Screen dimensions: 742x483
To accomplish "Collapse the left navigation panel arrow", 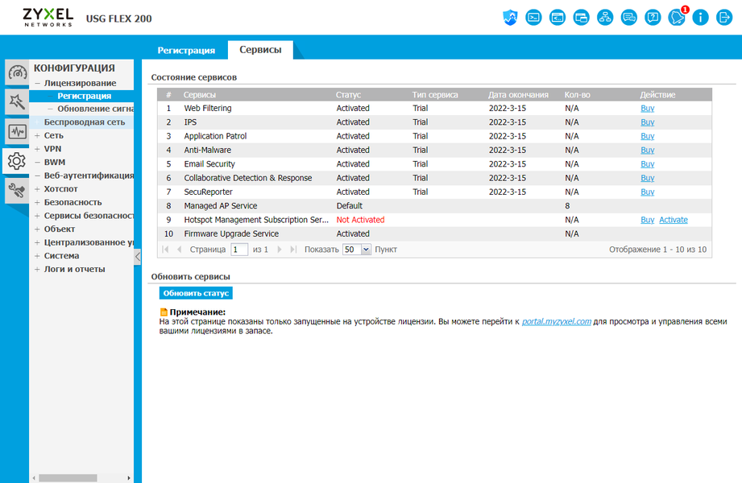I will [137, 257].
